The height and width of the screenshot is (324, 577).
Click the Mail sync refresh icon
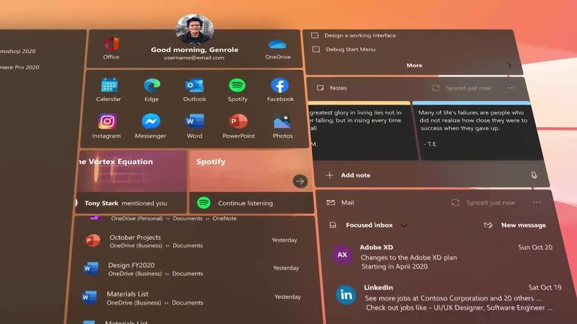point(456,203)
